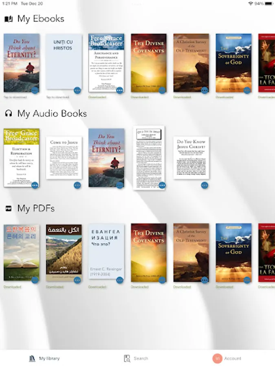
Task: Open options for Sovereignty of God PDF
Action: 247,280
